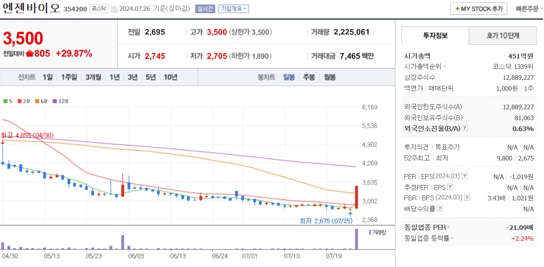Show the 일봉 daily candle chart
The image size is (544, 267).
pos(289,77)
